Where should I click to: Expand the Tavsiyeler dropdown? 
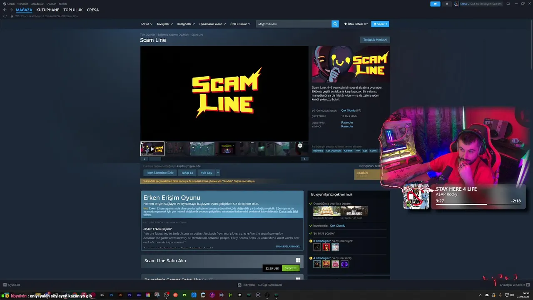click(165, 24)
